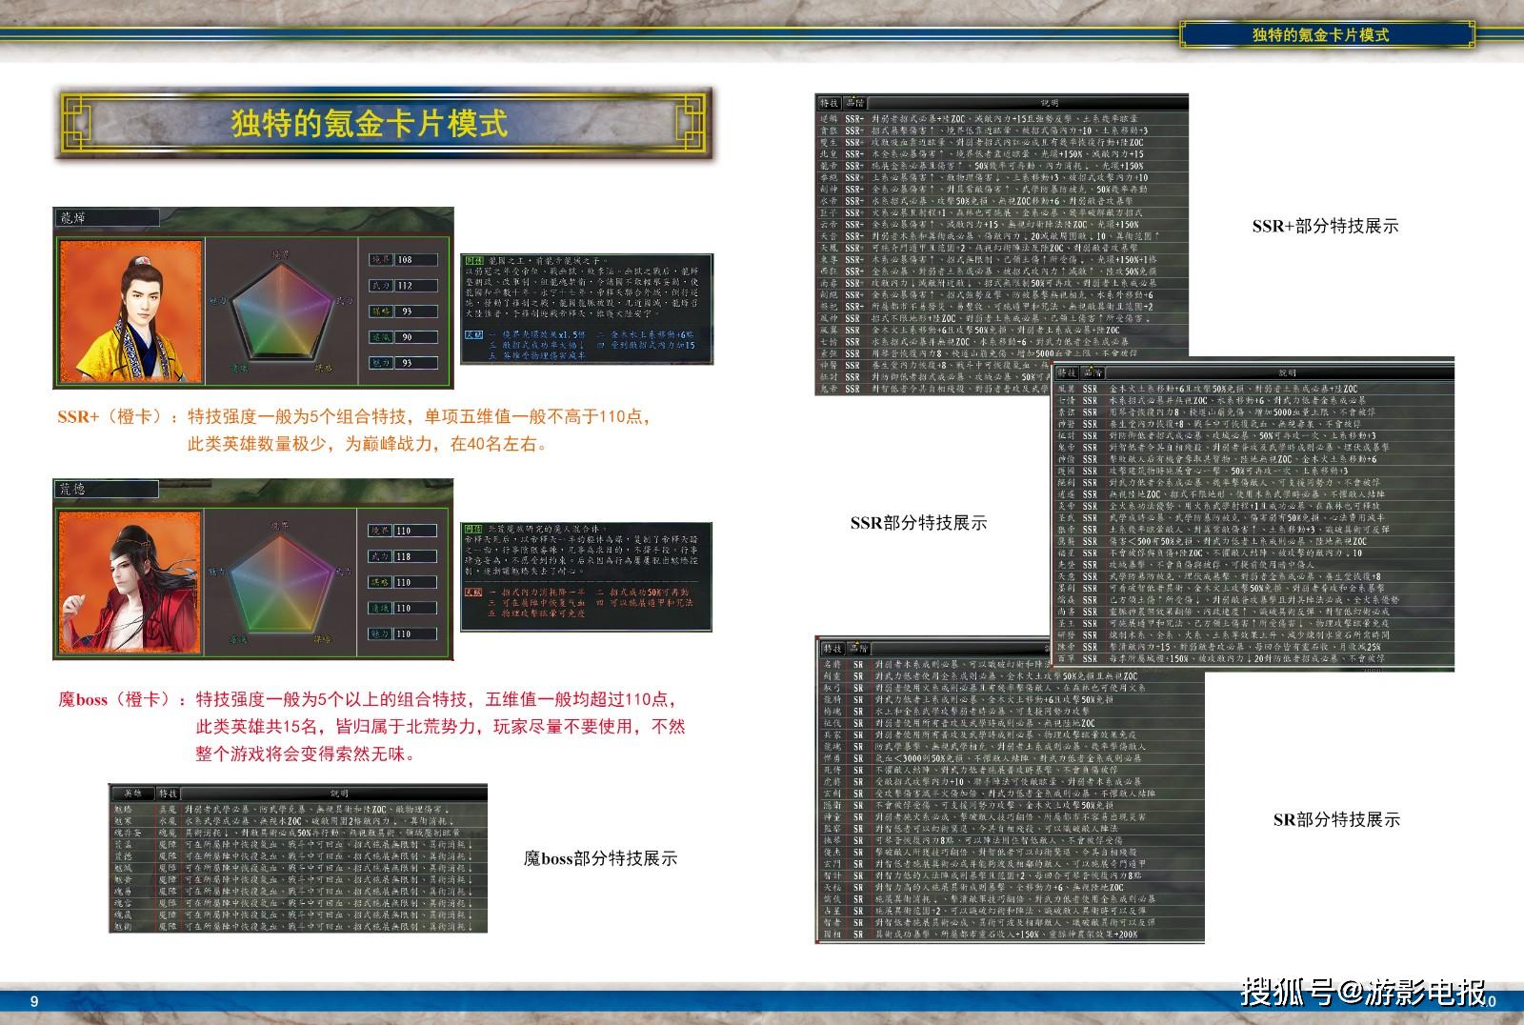The image size is (1524, 1025).
Task: Select the 星主 row in SSR table
Action: click(1254, 623)
